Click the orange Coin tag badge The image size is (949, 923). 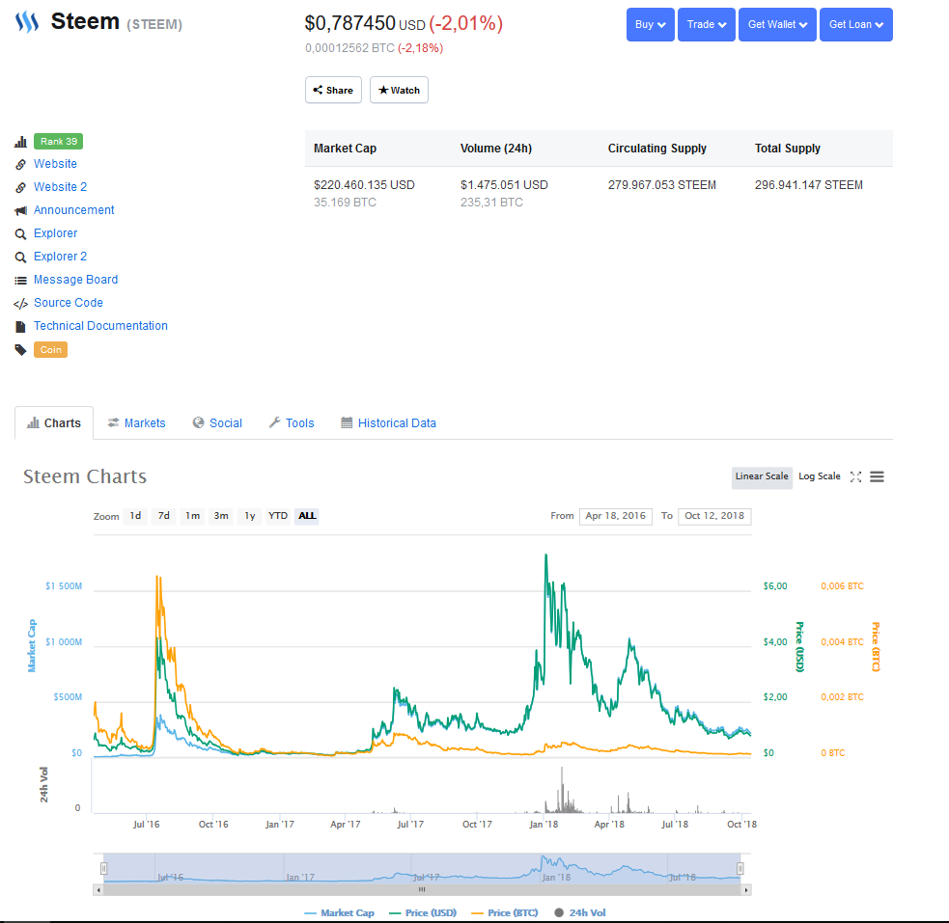tap(51, 349)
